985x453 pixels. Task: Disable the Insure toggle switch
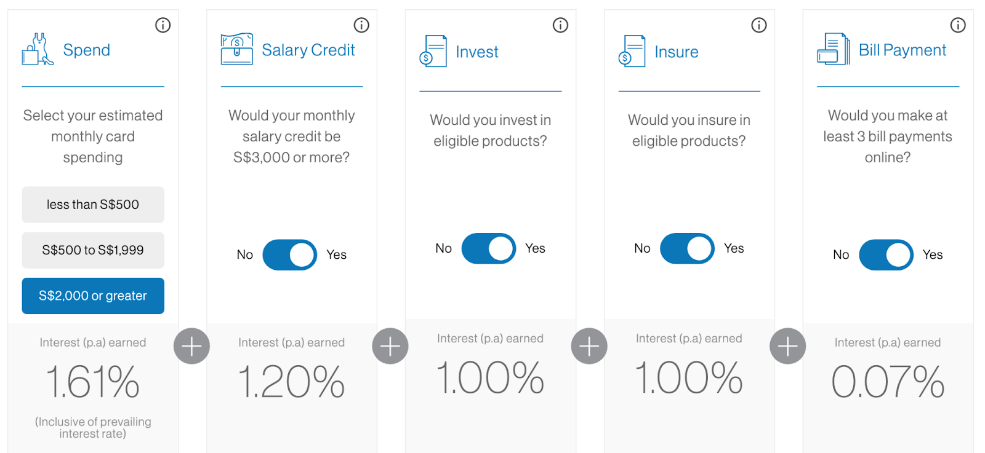pyautogui.click(x=687, y=248)
